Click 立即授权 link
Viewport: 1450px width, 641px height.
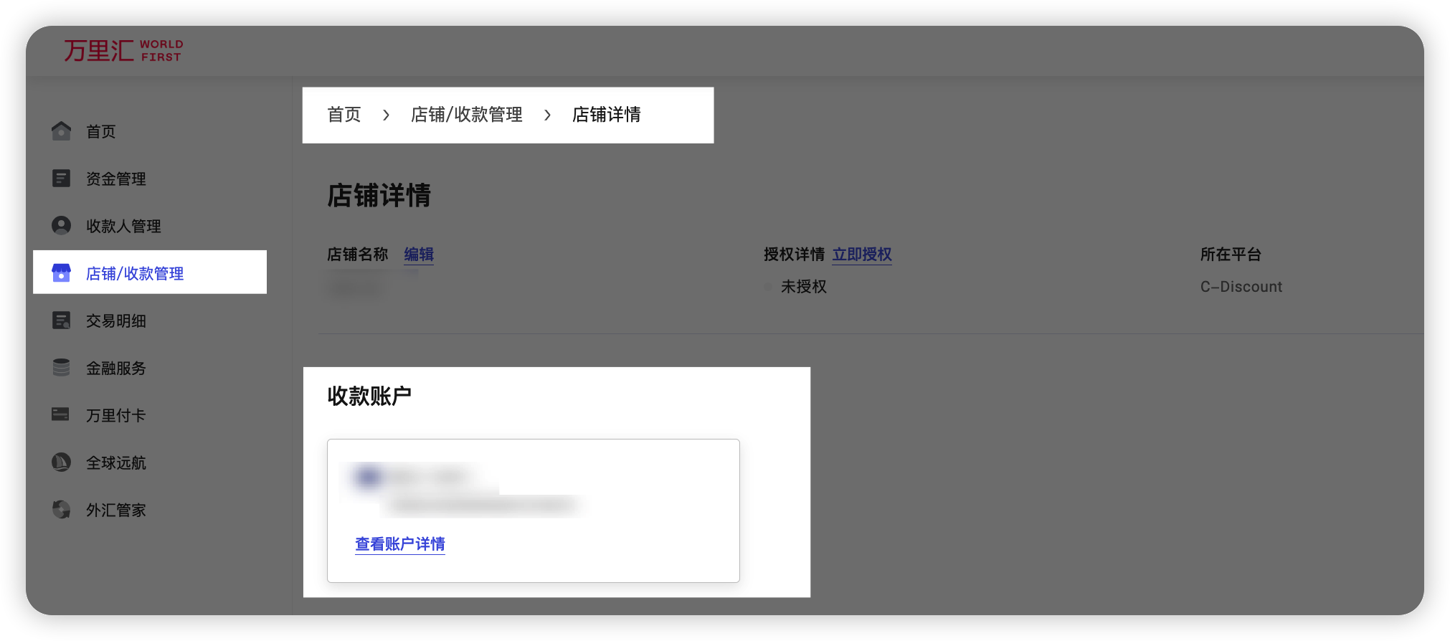click(x=862, y=255)
